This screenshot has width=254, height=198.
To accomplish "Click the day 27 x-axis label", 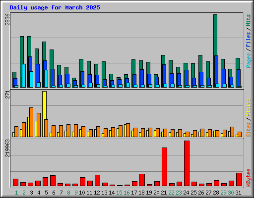I will tap(208, 193).
